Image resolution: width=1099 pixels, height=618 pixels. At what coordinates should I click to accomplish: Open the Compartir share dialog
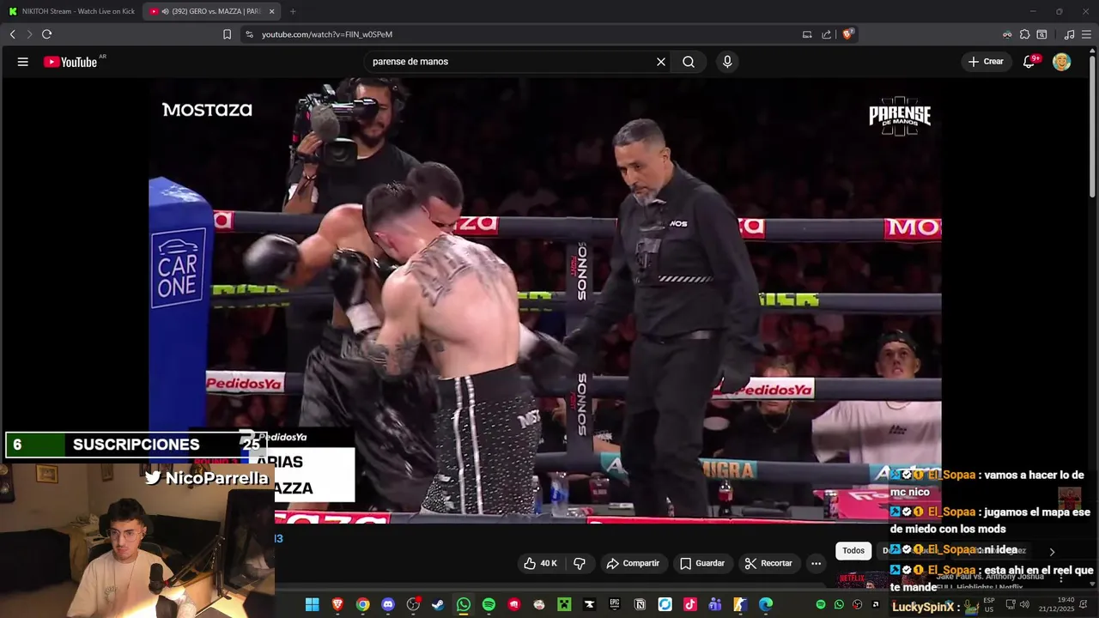click(x=633, y=563)
